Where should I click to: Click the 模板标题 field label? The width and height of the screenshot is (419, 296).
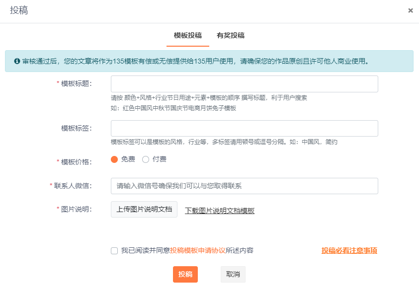[76, 83]
